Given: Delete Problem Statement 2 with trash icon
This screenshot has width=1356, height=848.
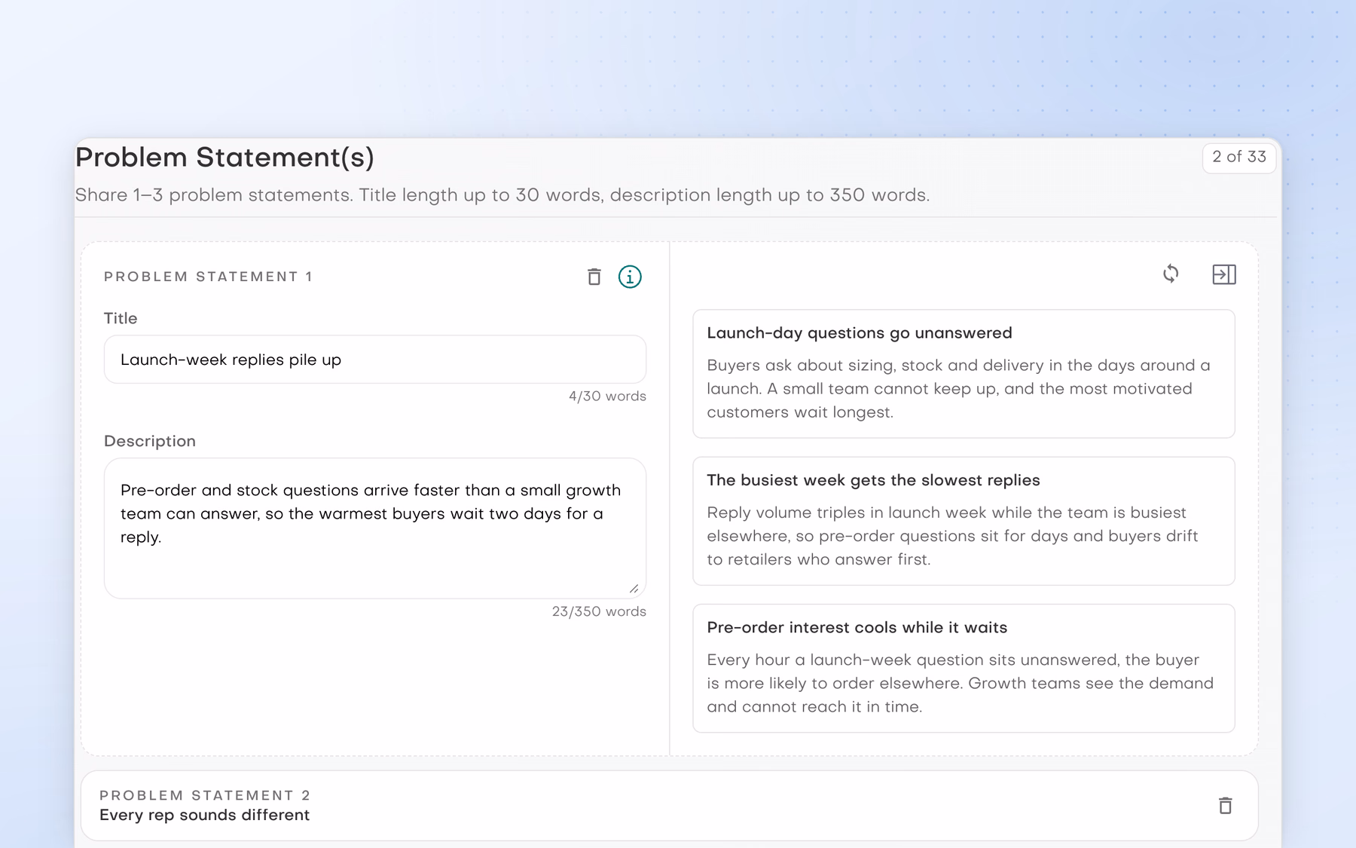Looking at the screenshot, I should [x=1226, y=806].
